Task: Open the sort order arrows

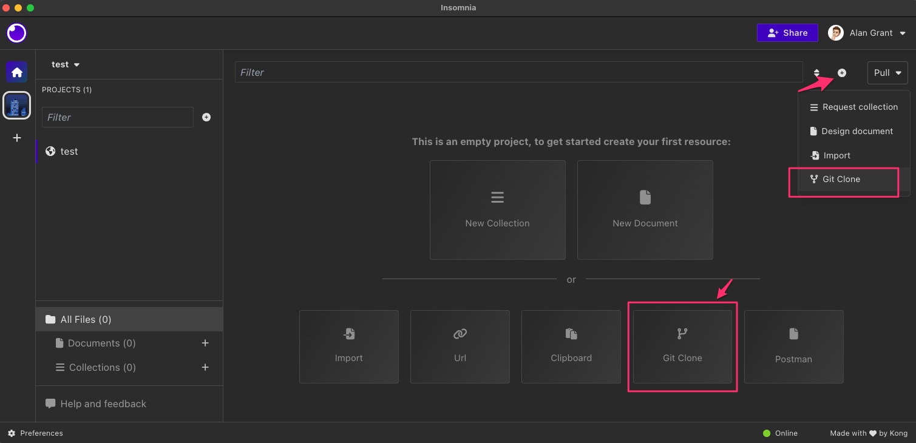Action: coord(816,73)
